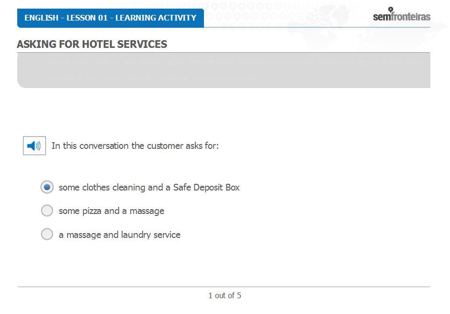Click the gray instruction banner
Screen dimensions: 450x314
224,70
